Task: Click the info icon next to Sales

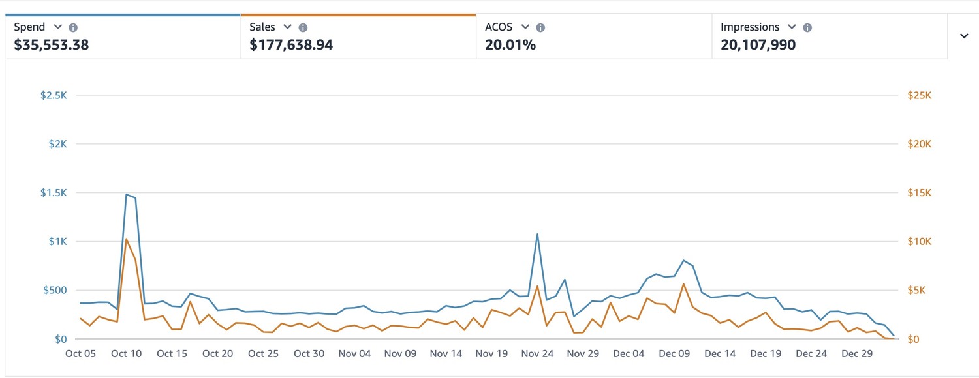Action: click(x=303, y=27)
